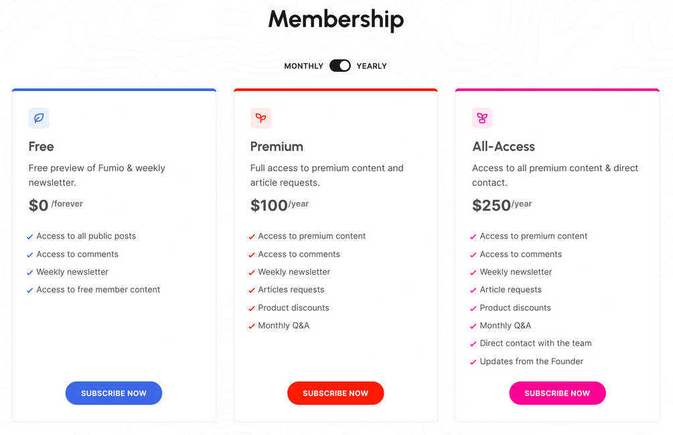Click pink checkmark beside Updates from the Founder
This screenshot has width=673, height=435.
(473, 362)
